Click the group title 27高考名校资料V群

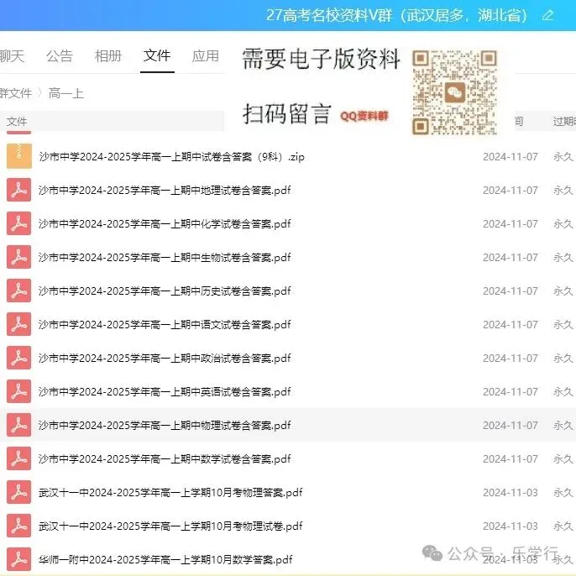coord(396,15)
